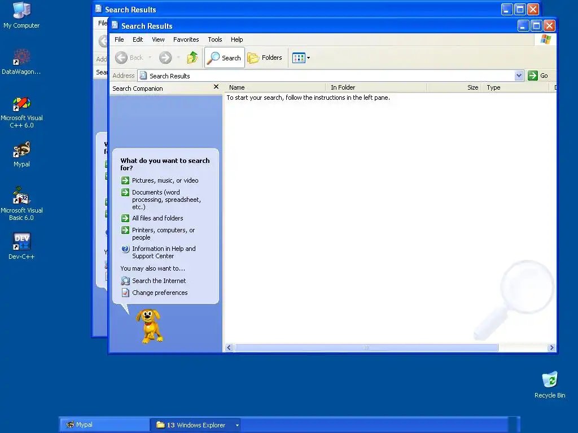Click the horizontal scrollbar thumb

pos(366,347)
